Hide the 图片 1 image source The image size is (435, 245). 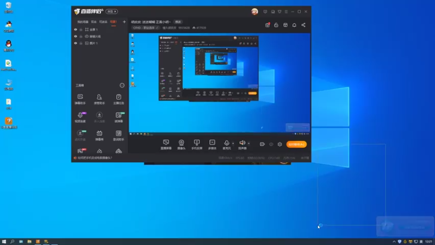click(76, 44)
